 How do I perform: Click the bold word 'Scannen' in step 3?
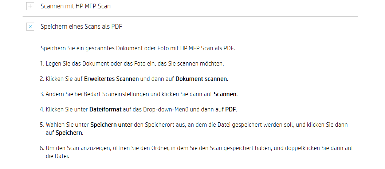point(225,94)
